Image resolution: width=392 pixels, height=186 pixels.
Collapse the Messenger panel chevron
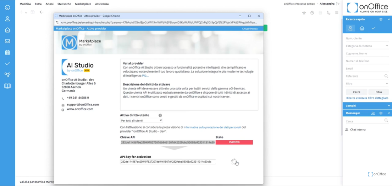tap(388, 113)
